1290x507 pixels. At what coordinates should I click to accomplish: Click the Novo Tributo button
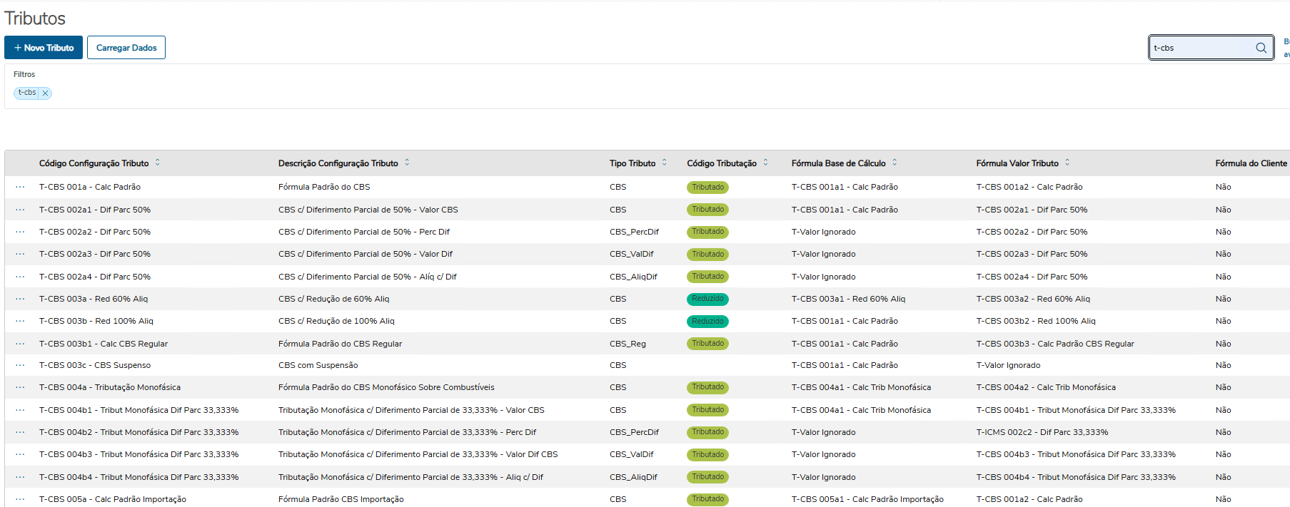coord(44,48)
